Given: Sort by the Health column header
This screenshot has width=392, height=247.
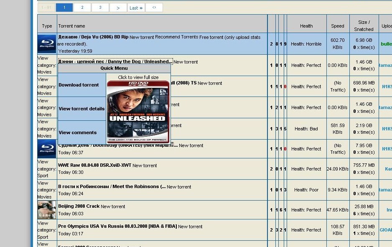Looking at the screenshot, I should point(306,26).
